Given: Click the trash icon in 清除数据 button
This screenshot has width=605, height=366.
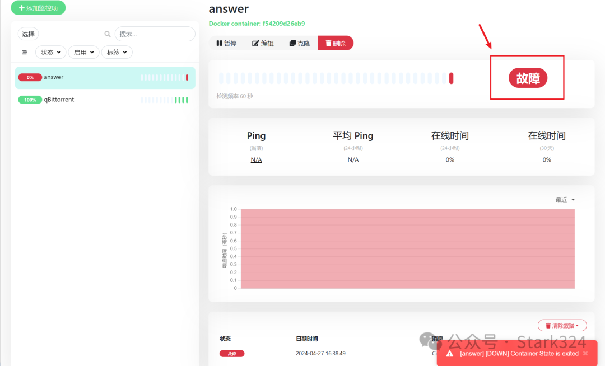Looking at the screenshot, I should point(548,326).
